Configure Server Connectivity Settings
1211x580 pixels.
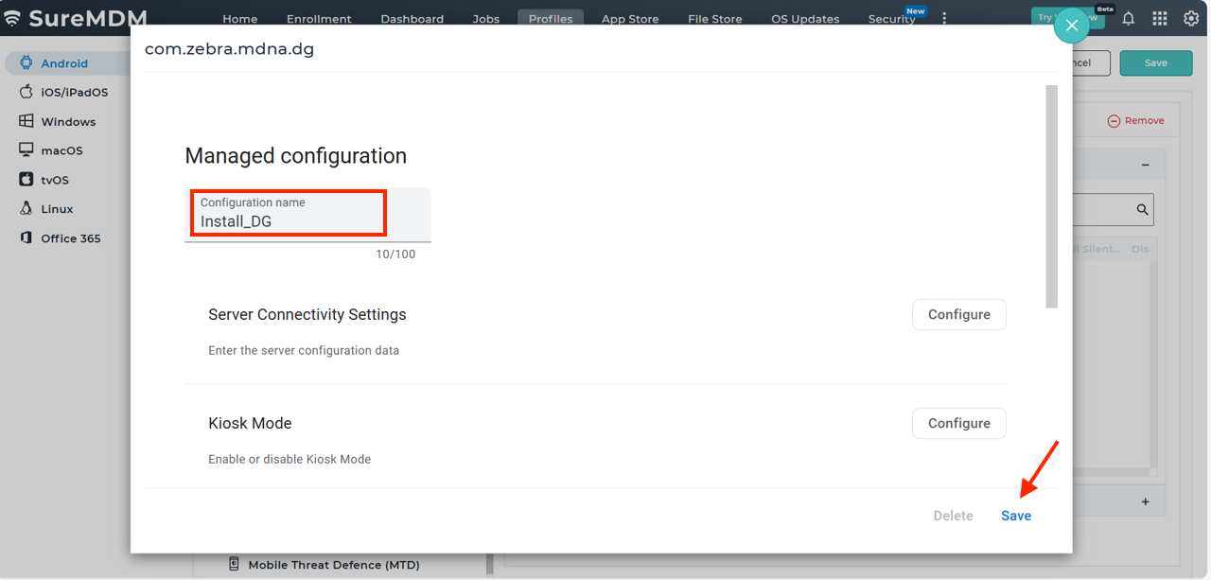coord(958,315)
